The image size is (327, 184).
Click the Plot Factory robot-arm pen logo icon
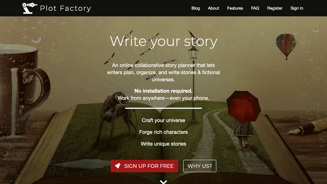coord(30,8)
